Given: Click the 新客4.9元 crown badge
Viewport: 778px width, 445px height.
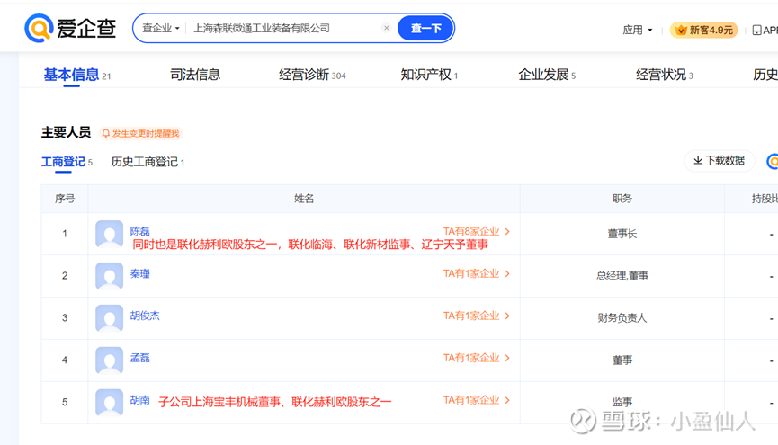Looking at the screenshot, I should click(703, 31).
